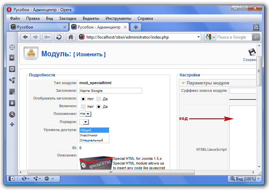
Task: Open closed tabs trash icon
Action: pyautogui.click(x=256, y=27)
